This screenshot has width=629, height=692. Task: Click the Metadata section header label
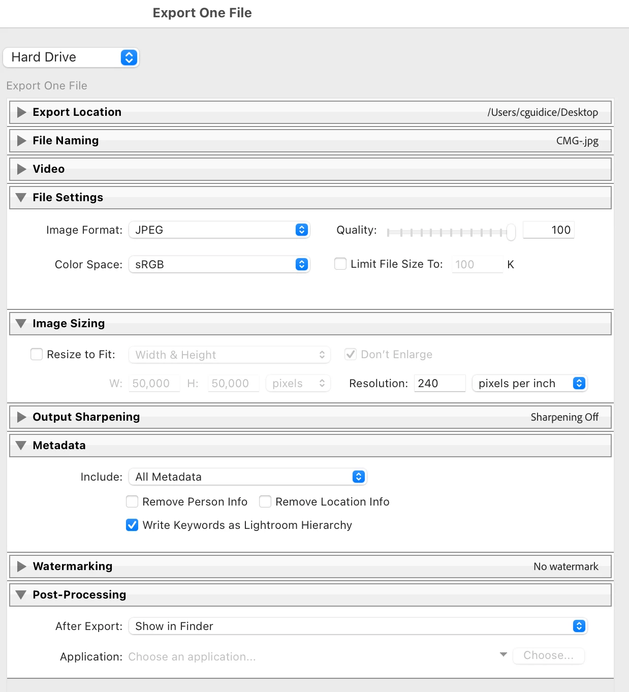point(59,446)
